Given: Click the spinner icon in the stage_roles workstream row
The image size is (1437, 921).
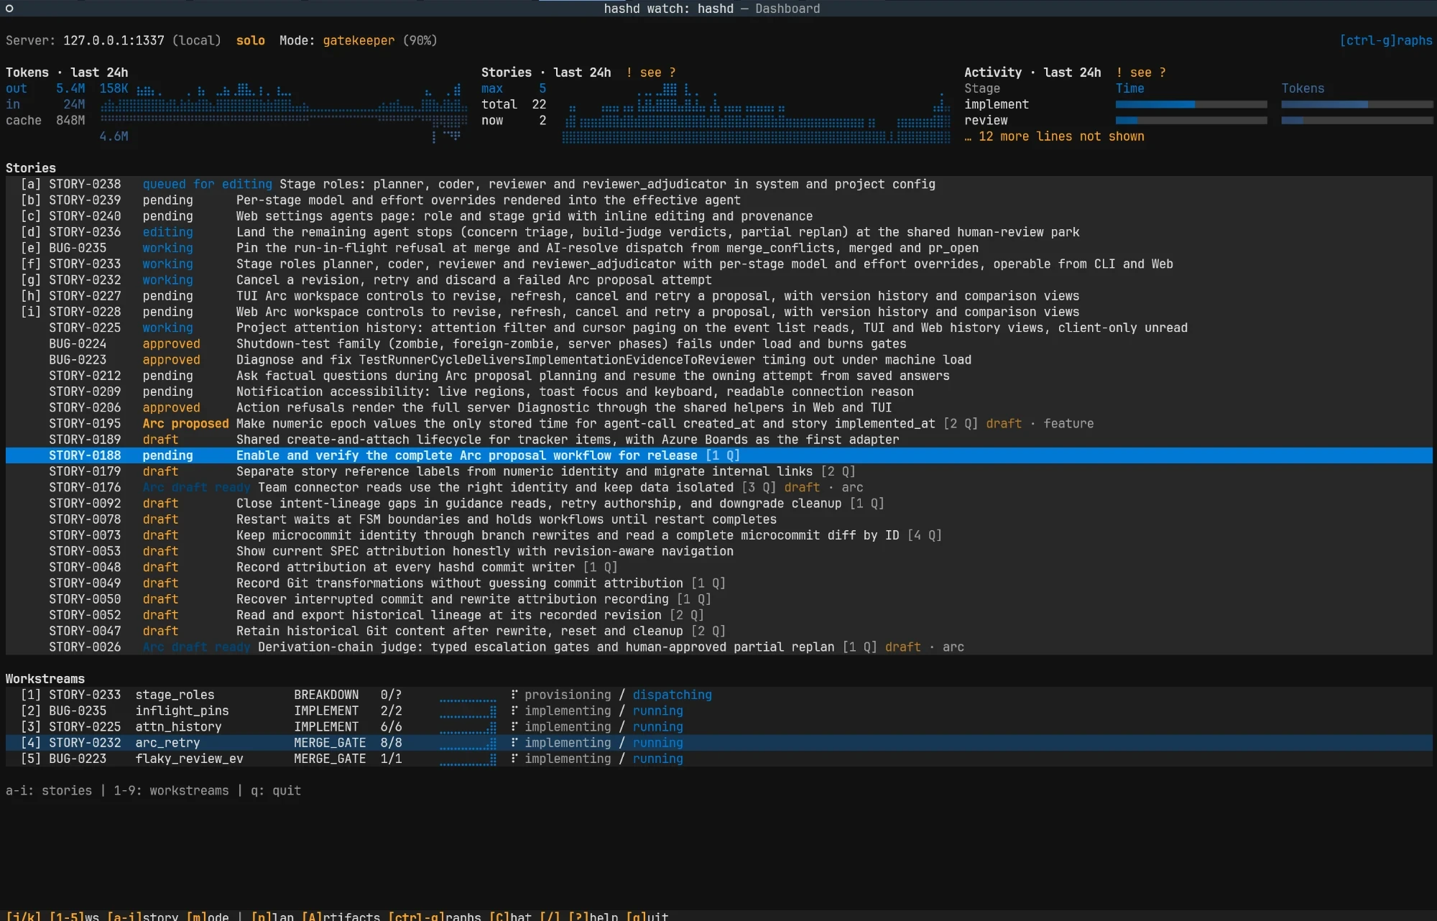Looking at the screenshot, I should [x=514, y=695].
